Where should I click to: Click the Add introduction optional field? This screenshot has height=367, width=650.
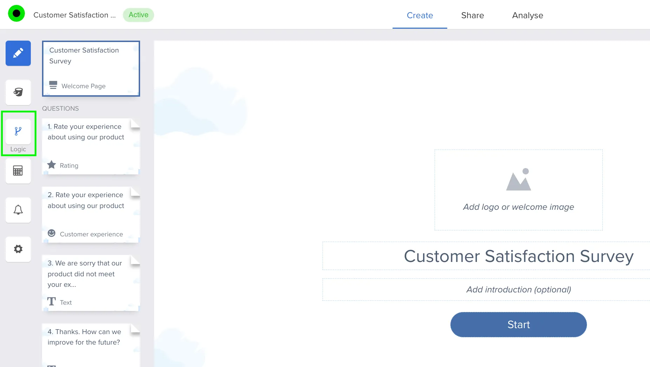[518, 290]
